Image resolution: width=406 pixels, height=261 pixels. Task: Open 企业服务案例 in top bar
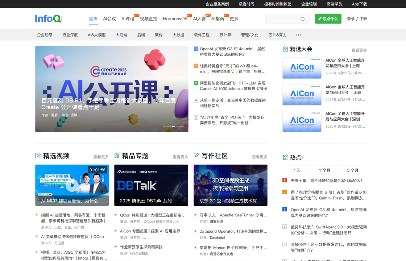[217, 4]
